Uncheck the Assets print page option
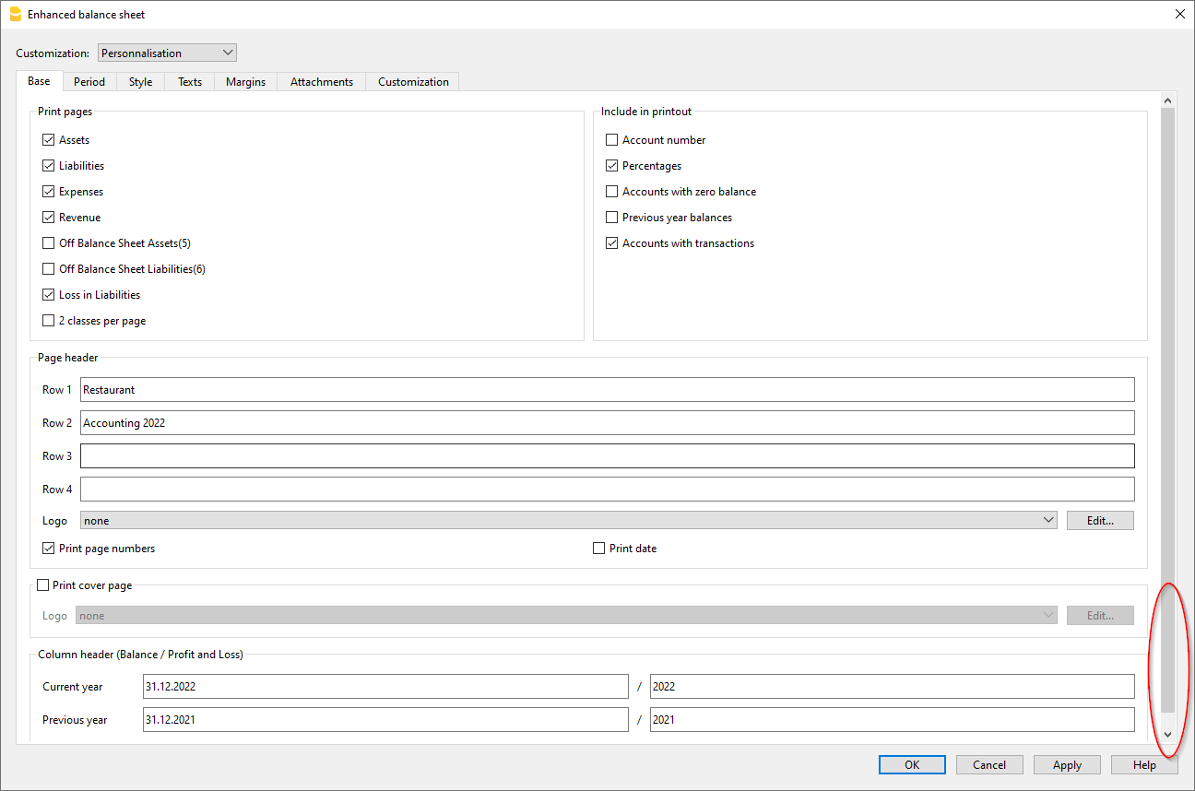The height and width of the screenshot is (791, 1195). [x=48, y=139]
